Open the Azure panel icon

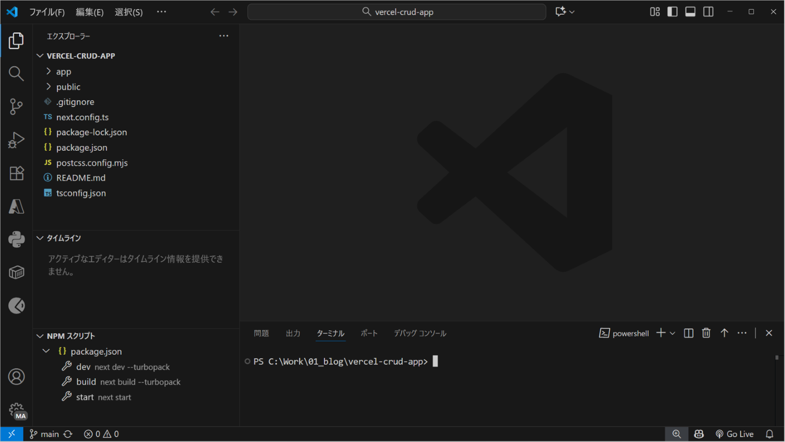[16, 207]
